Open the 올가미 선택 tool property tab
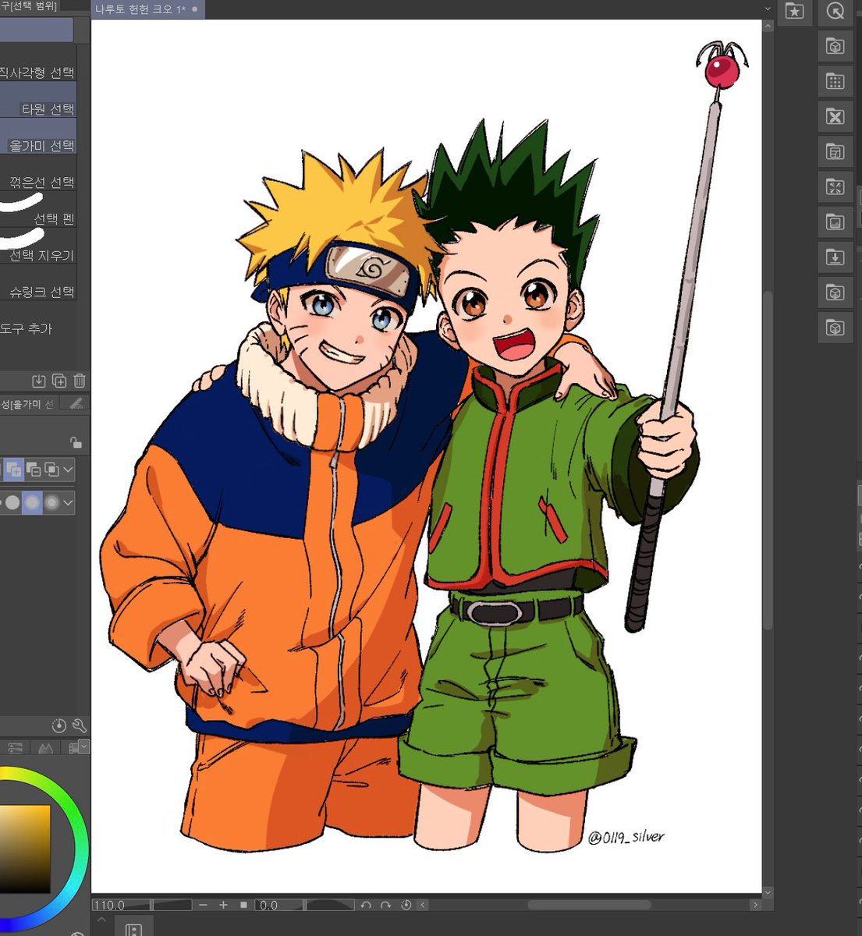The image size is (862, 936). [28, 403]
